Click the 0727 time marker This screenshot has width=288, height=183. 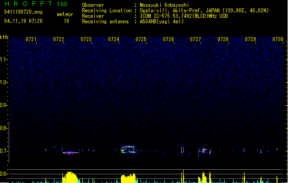pos(196,39)
